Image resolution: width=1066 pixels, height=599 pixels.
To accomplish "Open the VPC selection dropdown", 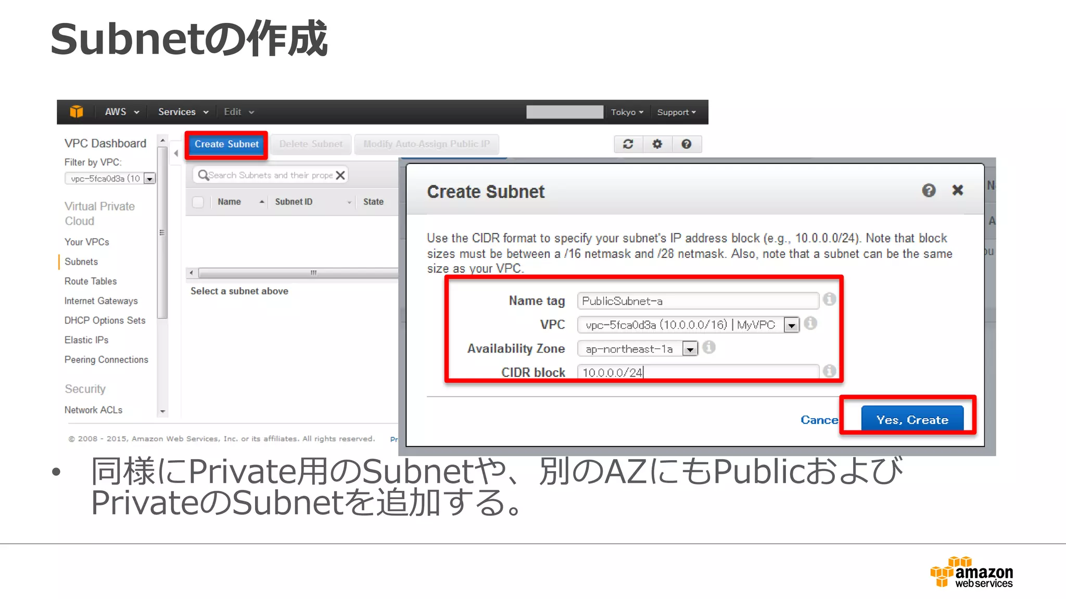I will 688,325.
